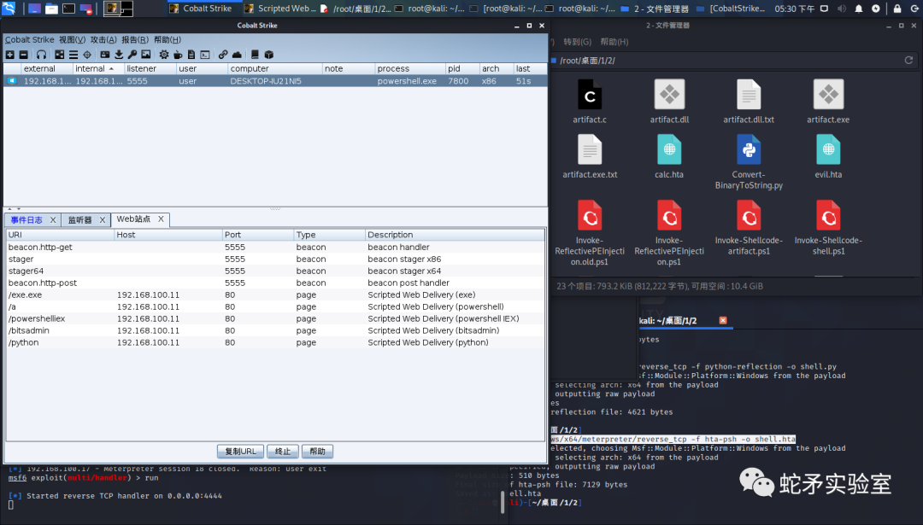Open the 攻击(A) menu
The height and width of the screenshot is (525, 923).
[x=103, y=39]
